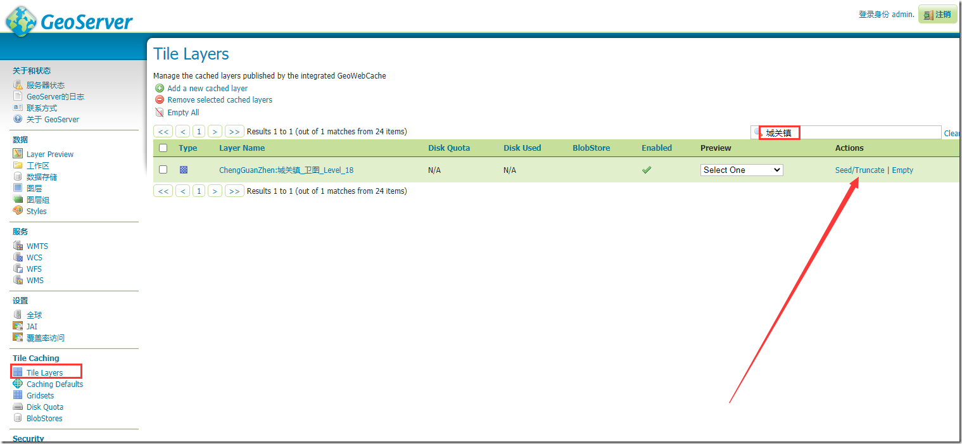
Task: Open Tile Layers in Tile Caching menu
Action: point(45,372)
